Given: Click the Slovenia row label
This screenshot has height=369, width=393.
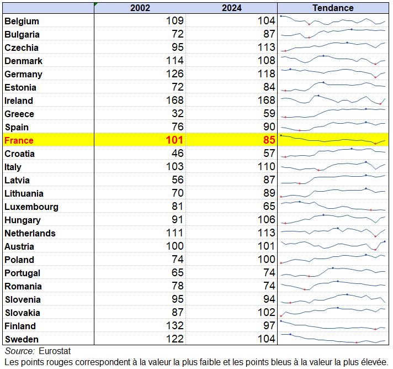Looking at the screenshot, I should coord(23,300).
